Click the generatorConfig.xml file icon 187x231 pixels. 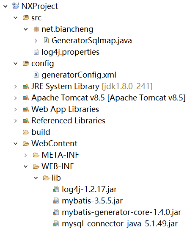[x=36, y=75]
